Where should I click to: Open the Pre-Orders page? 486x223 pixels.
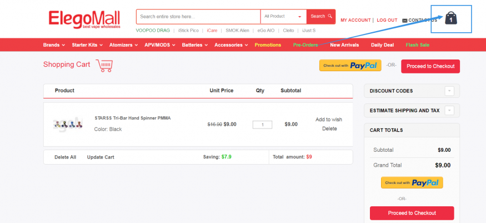coord(305,45)
